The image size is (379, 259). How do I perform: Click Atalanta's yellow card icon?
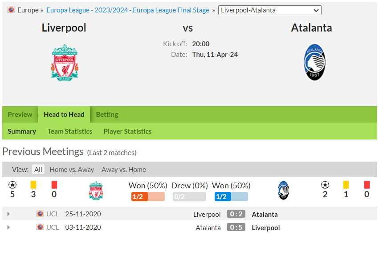coord(346,185)
